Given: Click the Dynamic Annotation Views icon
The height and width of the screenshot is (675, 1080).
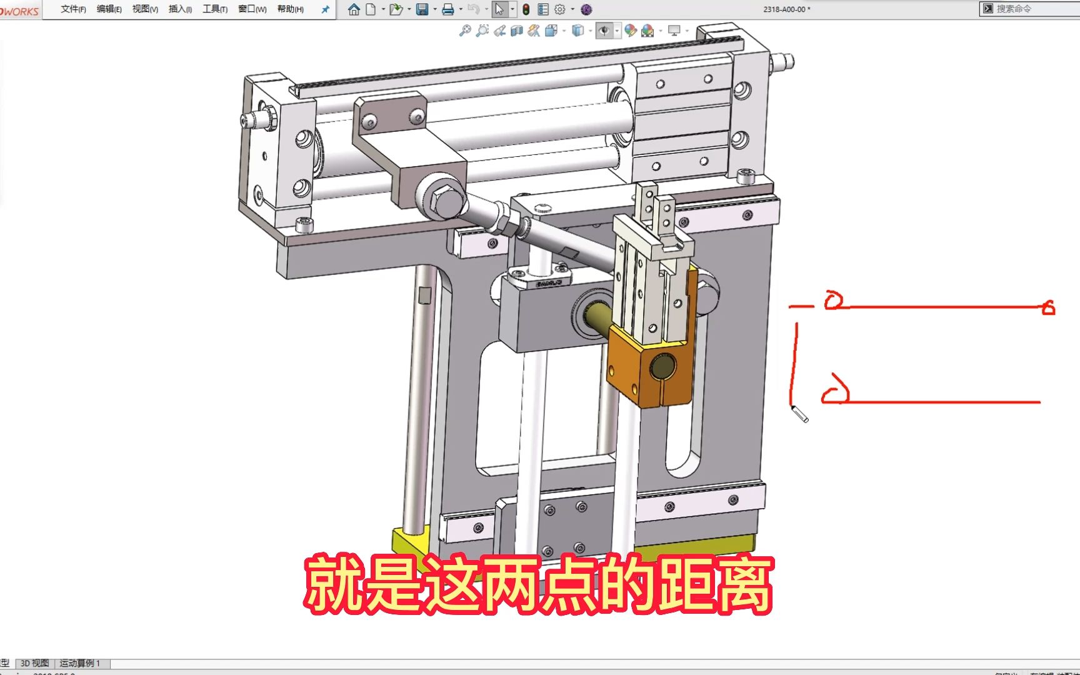Looking at the screenshot, I should [533, 30].
